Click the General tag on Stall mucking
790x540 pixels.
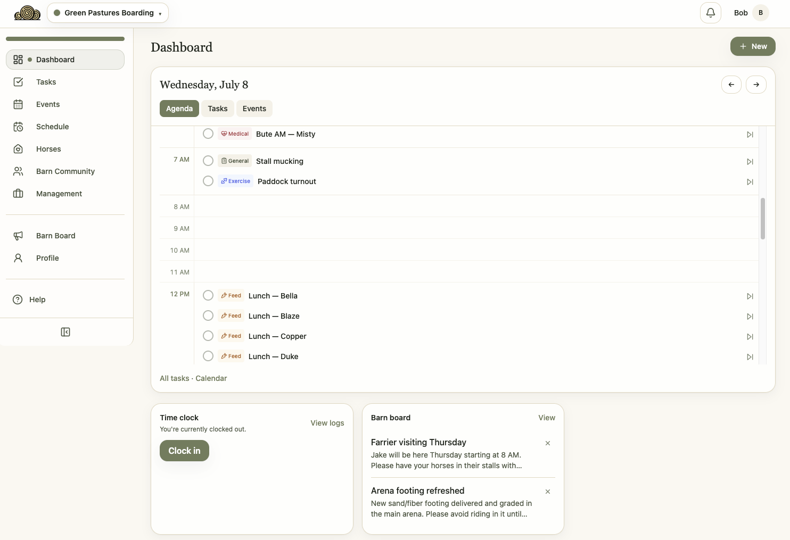tap(235, 161)
